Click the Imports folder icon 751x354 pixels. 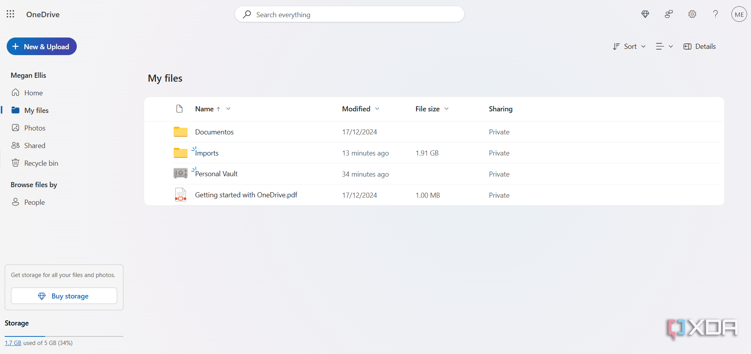(181, 153)
